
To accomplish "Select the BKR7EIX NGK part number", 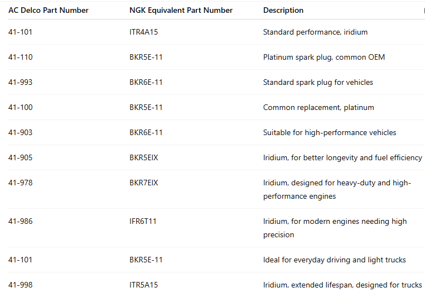I will (x=144, y=183).
